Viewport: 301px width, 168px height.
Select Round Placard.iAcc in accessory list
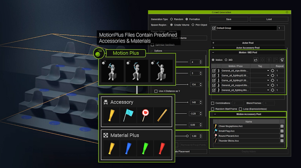pos(231,136)
